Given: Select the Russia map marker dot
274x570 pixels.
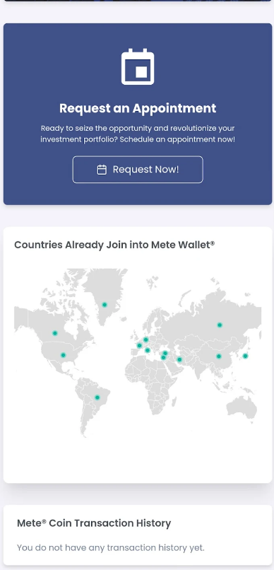Looking at the screenshot, I should 220,325.
